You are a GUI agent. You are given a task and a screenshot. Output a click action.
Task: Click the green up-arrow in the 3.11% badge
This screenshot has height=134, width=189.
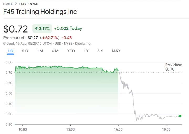(x=36, y=28)
